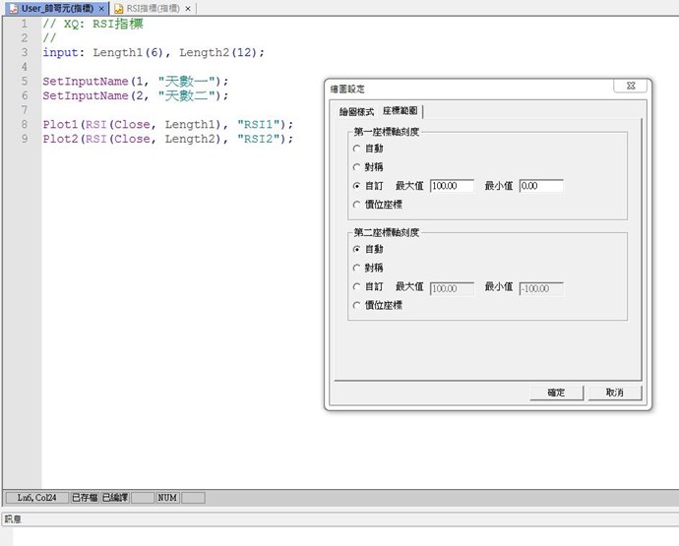
Task: Open the 繪圖樣式 tab in dialog
Action: (356, 110)
